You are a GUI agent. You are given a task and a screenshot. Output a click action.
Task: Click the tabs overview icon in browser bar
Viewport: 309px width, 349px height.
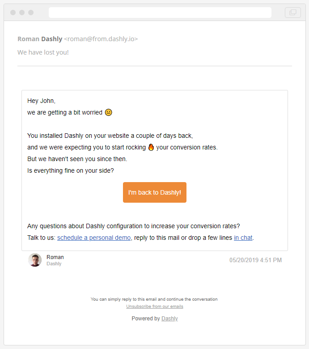pos(293,13)
